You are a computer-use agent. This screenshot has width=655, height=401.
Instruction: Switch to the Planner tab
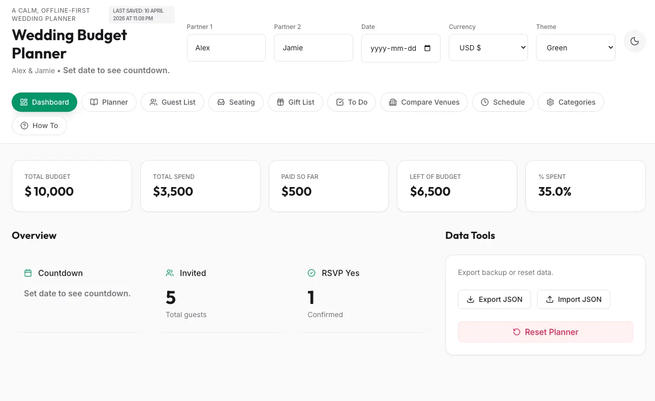[x=109, y=102]
